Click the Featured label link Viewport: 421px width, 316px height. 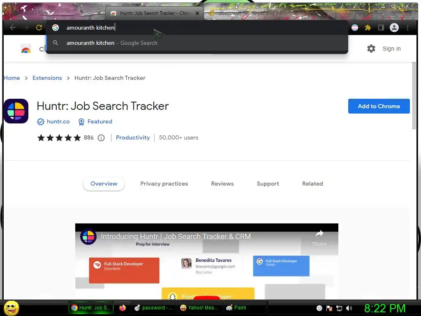[100, 121]
